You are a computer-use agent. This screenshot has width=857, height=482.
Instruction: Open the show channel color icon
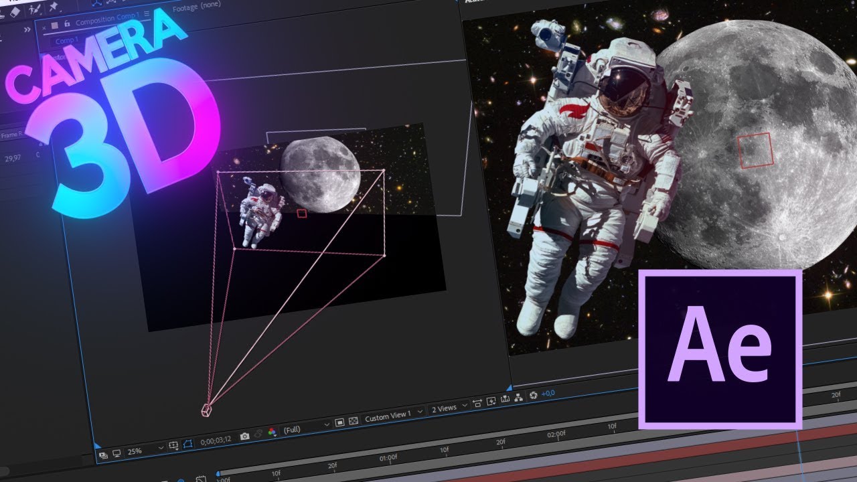[272, 432]
